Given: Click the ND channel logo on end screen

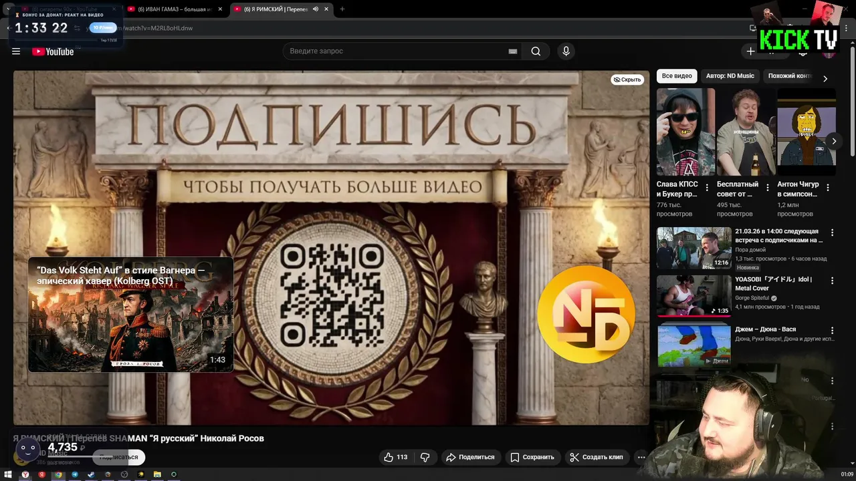Looking at the screenshot, I should click(x=586, y=315).
